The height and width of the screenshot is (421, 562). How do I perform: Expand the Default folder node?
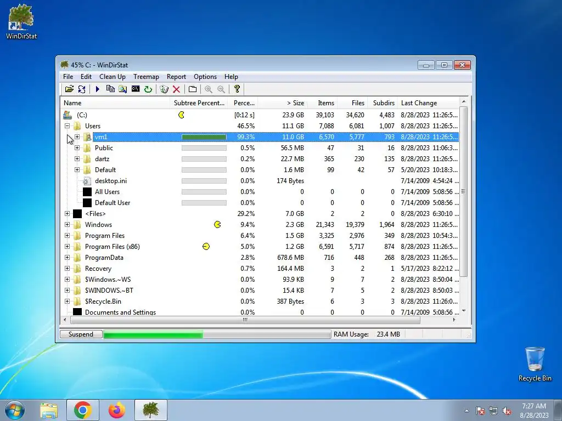point(77,170)
